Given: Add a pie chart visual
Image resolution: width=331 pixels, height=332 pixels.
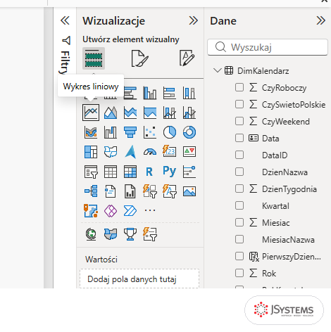Looking at the screenshot, I should point(170,132).
